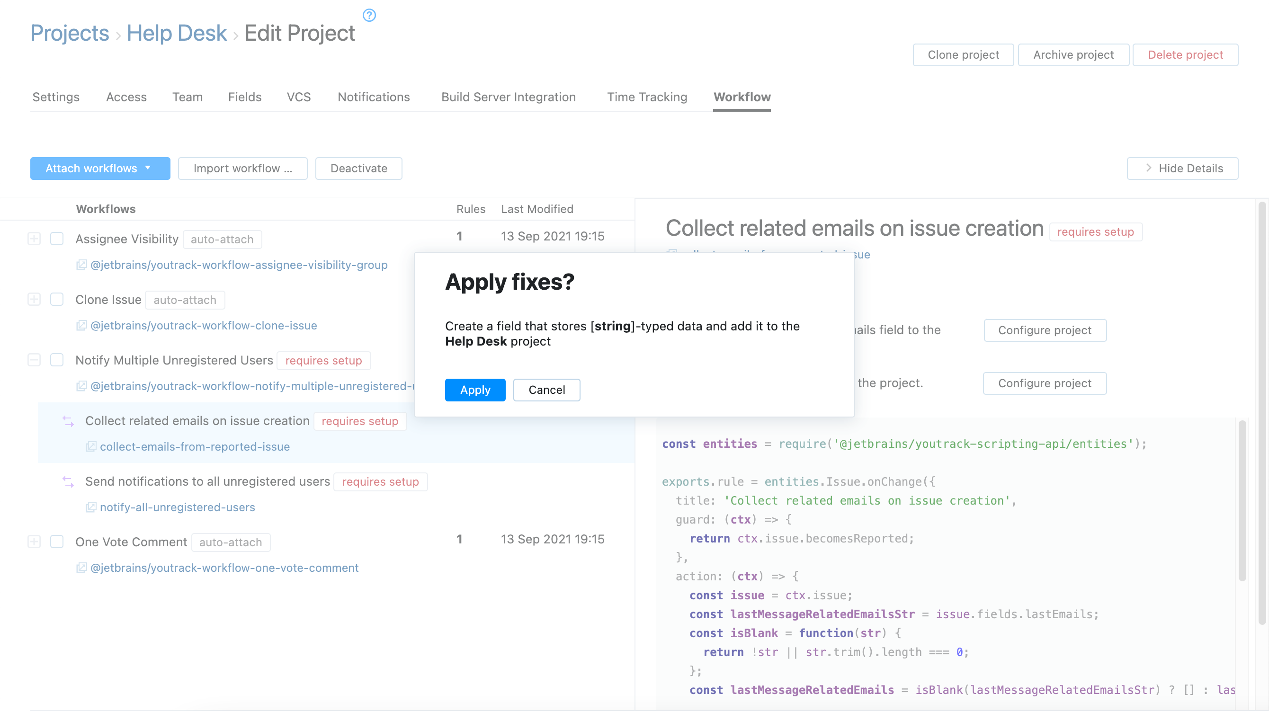
Task: Expand the Assignee Visibility workflow
Action: pos(34,238)
